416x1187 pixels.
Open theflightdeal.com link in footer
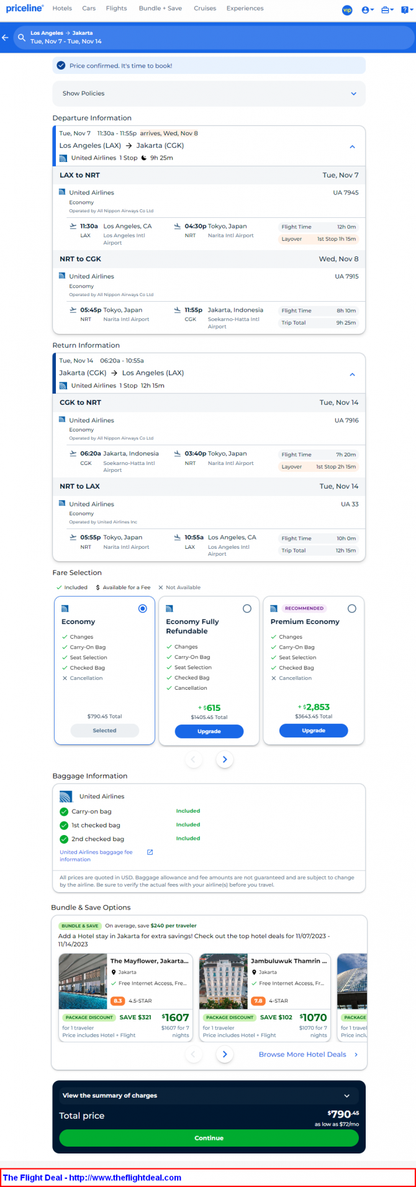click(125, 1178)
